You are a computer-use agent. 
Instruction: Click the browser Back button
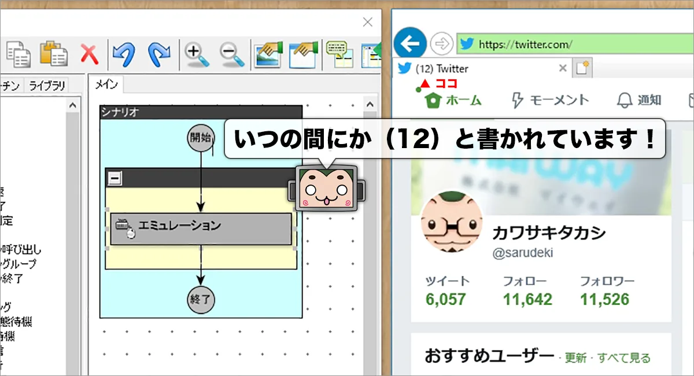pos(410,43)
